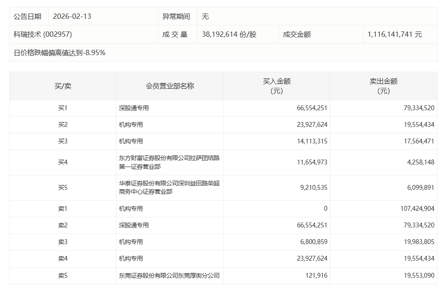Click 机构专用 in the 买2 row
The width and height of the screenshot is (444, 293).
pyautogui.click(x=127, y=125)
